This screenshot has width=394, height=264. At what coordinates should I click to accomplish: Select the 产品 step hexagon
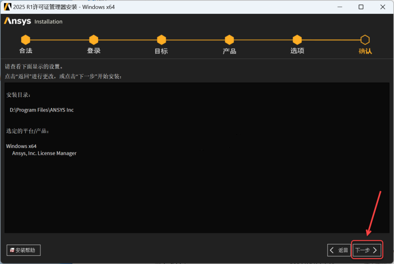click(229, 40)
